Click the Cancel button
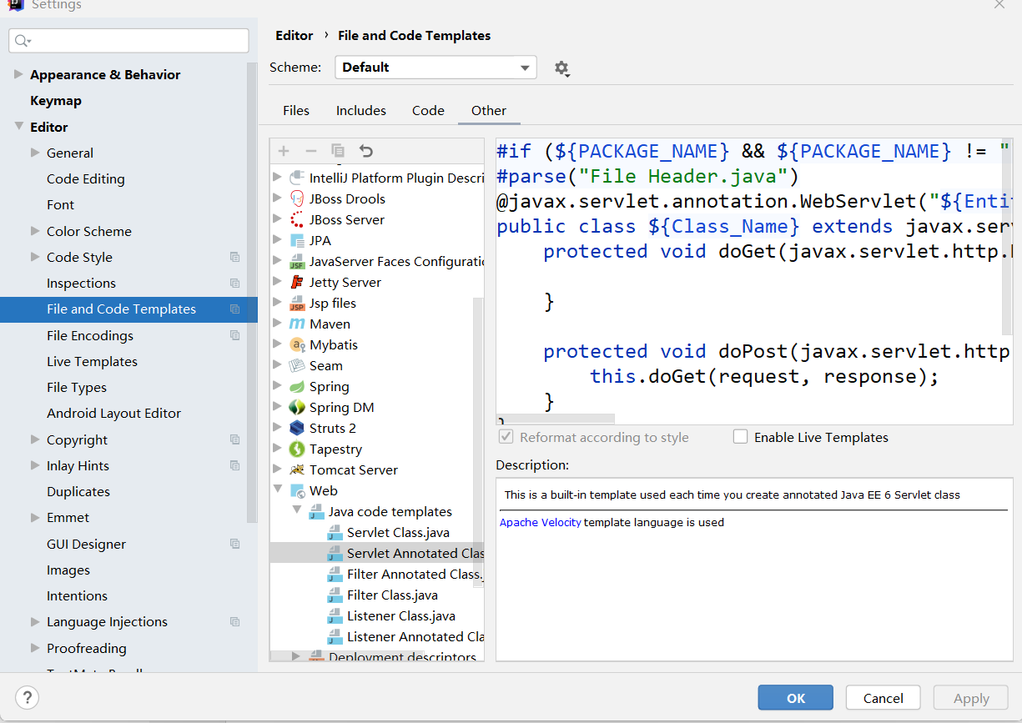The height and width of the screenshot is (723, 1022). tap(884, 698)
